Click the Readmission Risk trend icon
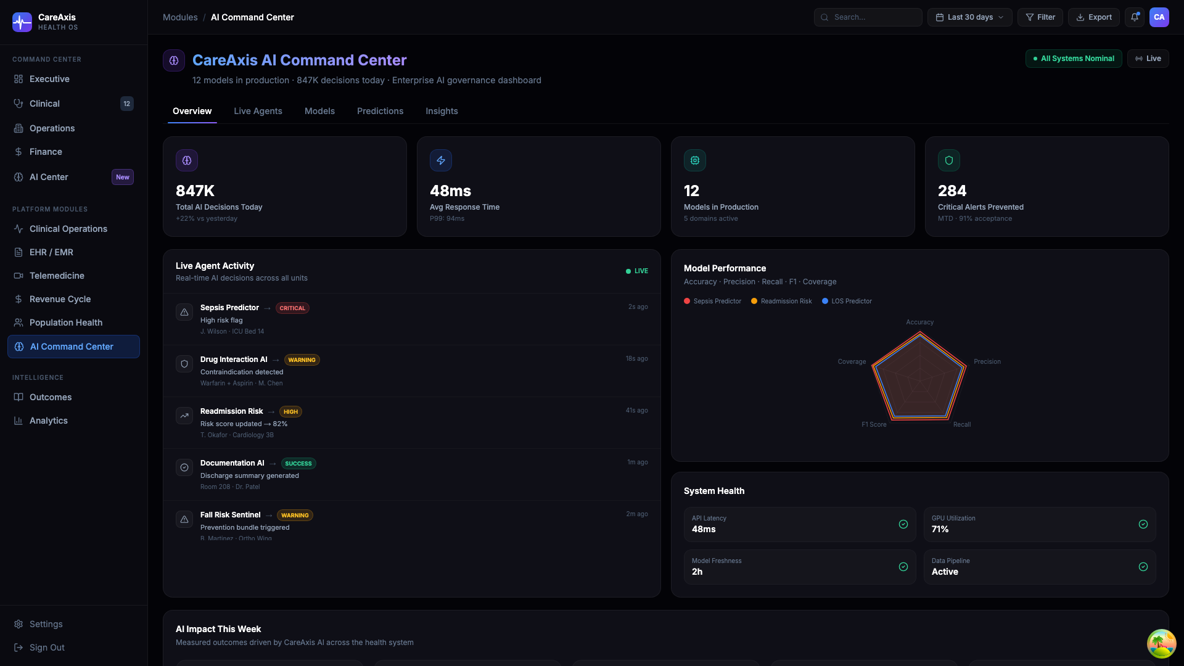The width and height of the screenshot is (1184, 666). [x=184, y=416]
